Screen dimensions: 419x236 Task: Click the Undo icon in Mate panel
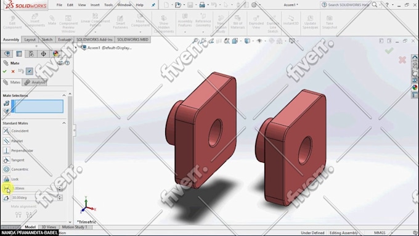(x=21, y=71)
